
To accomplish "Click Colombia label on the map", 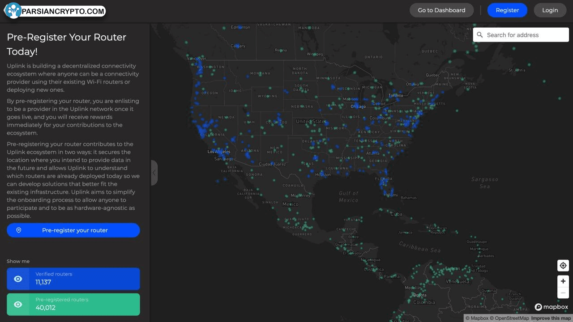I will 424,302.
